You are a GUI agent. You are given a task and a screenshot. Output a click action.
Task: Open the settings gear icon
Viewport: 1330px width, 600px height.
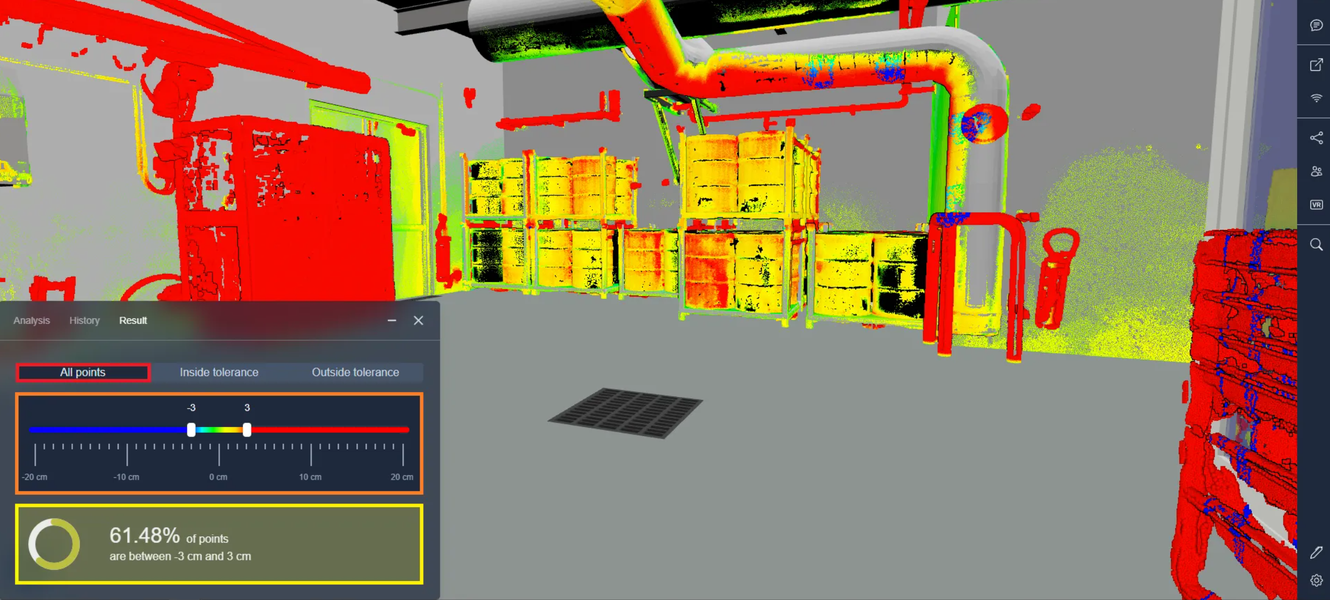(x=1316, y=580)
